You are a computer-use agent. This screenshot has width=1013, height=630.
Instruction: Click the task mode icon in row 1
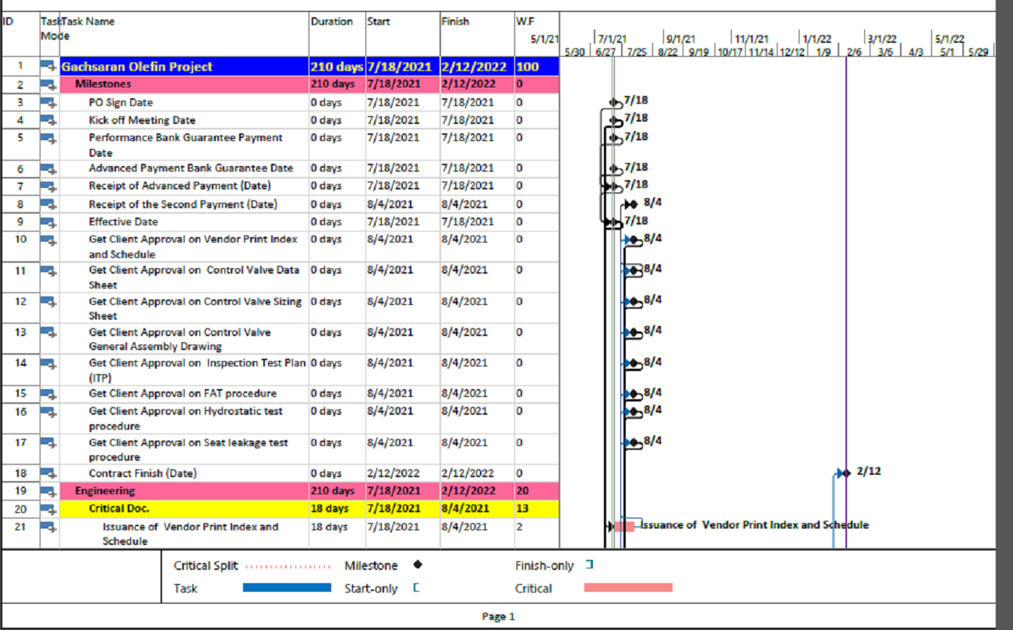[x=49, y=66]
